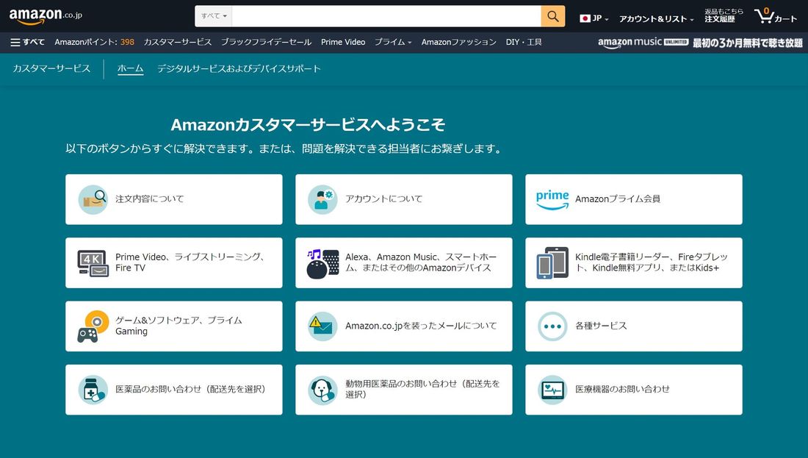
Task: Click the 4K screen icon for Prime Video
Action: tap(93, 263)
